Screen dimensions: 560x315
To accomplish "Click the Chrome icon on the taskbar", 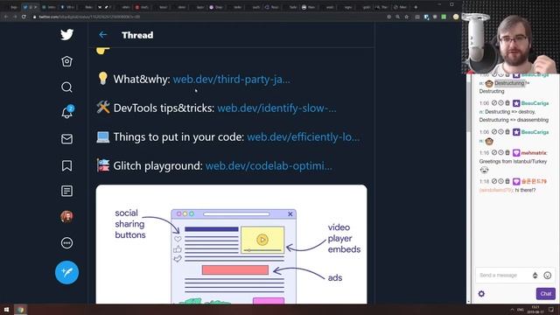I will [x=20, y=310].
